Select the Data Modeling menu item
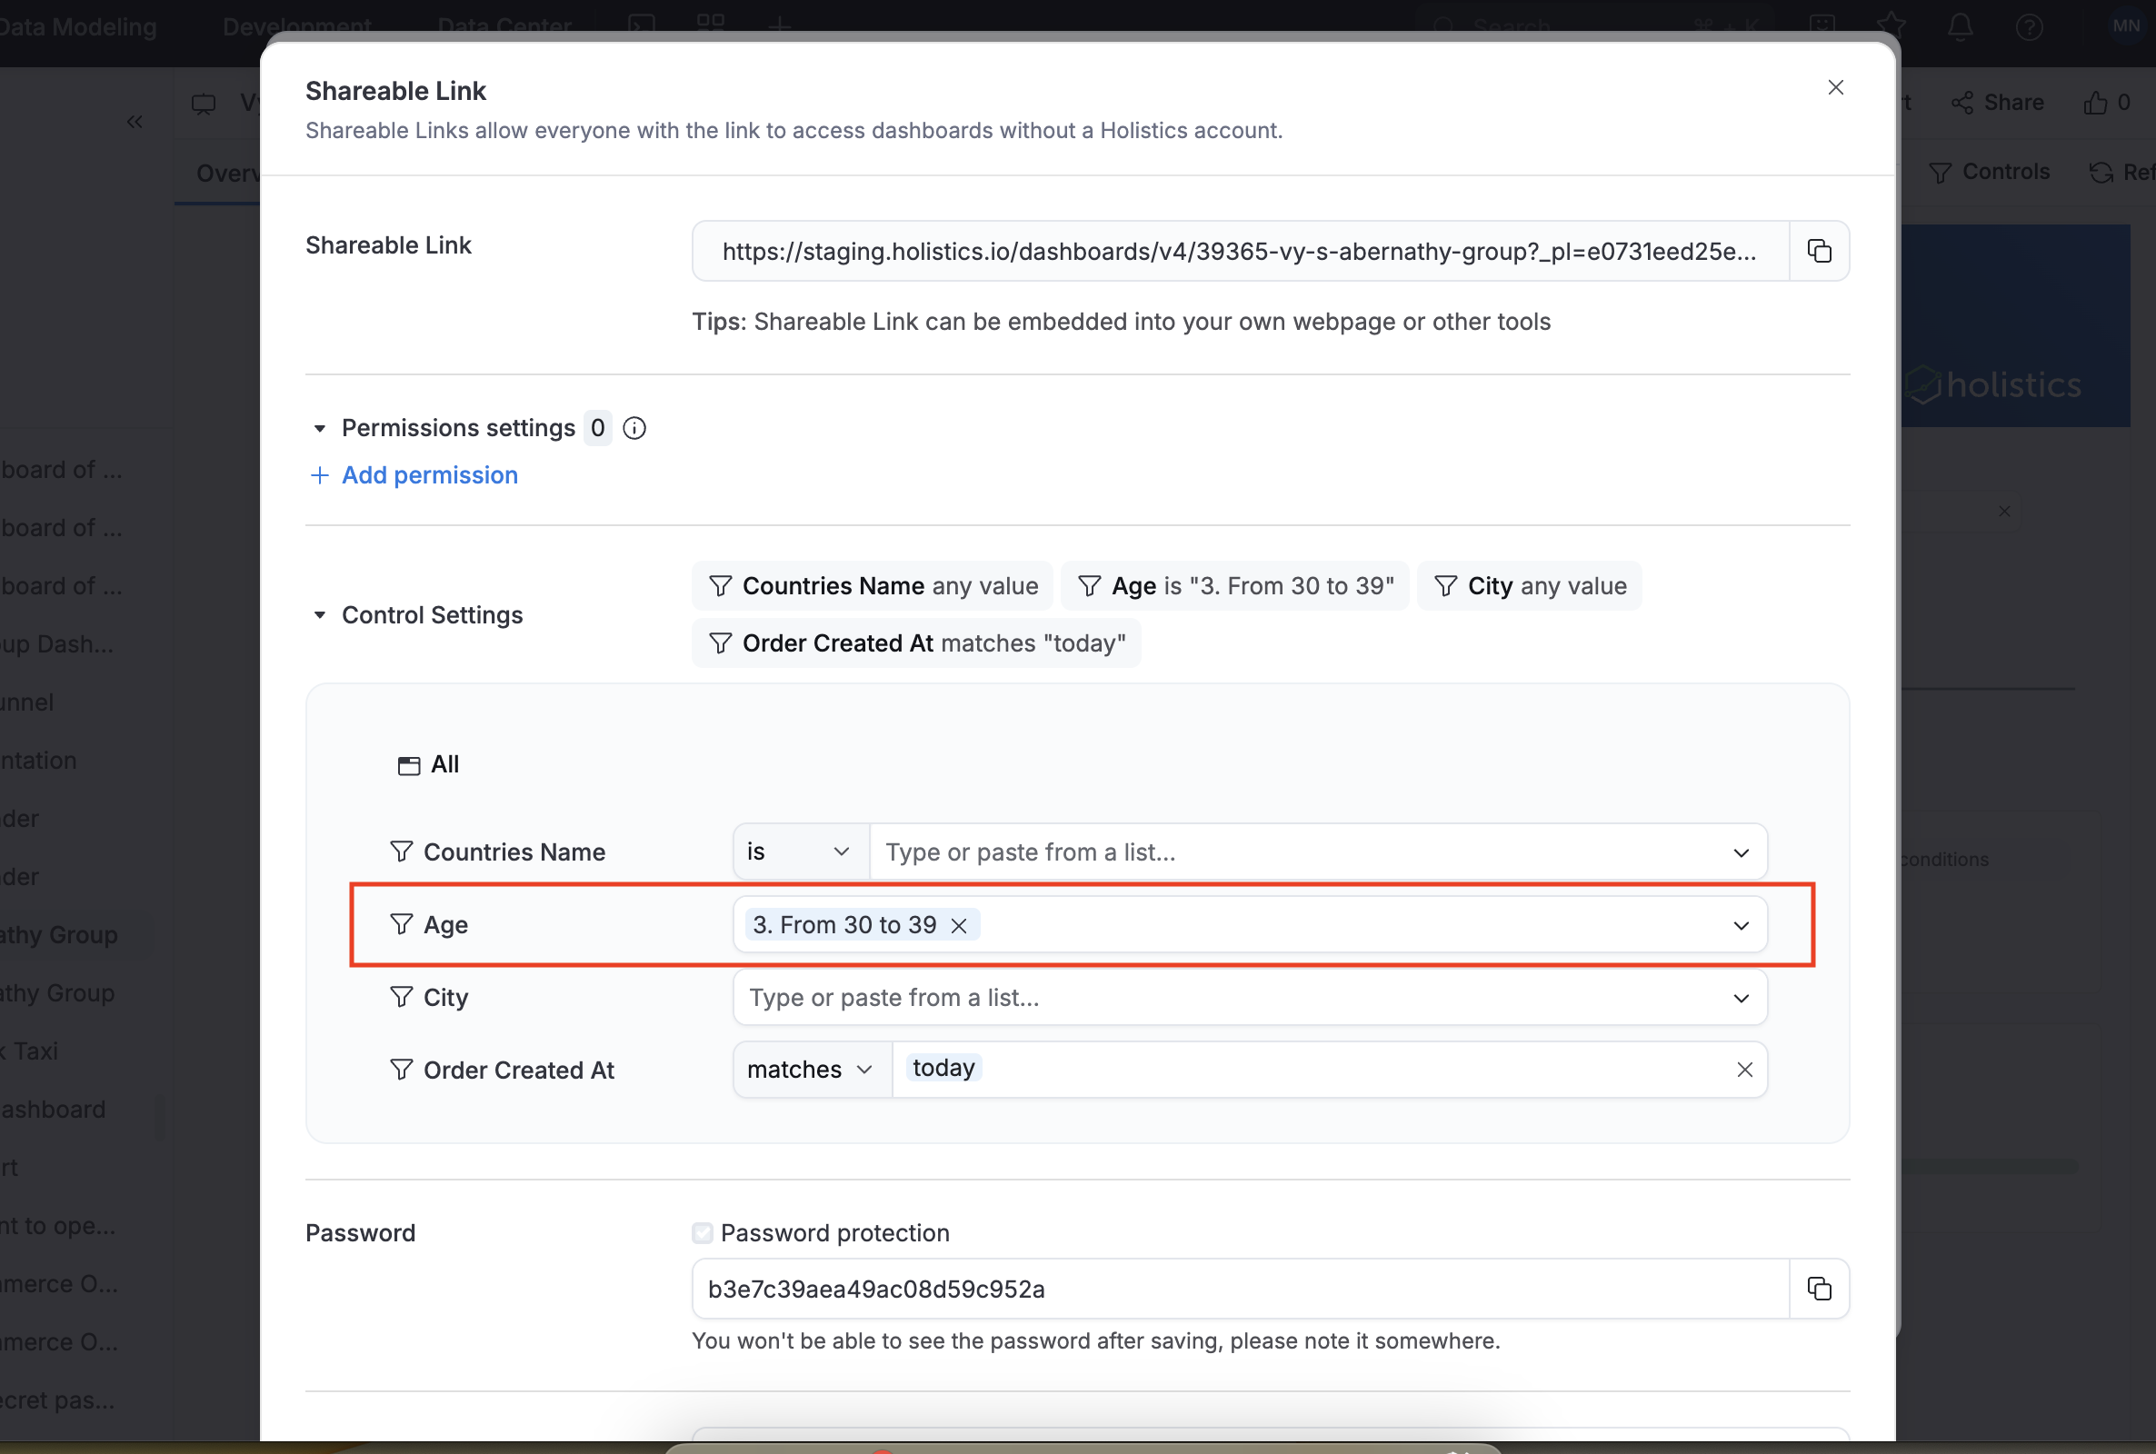 [x=78, y=26]
